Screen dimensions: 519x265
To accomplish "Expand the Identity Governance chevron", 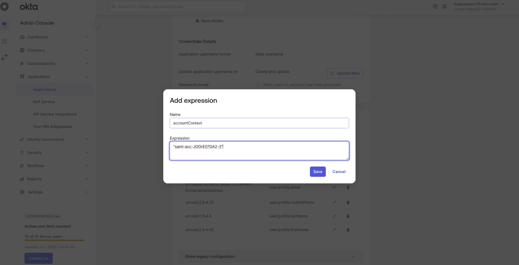I will (x=87, y=139).
